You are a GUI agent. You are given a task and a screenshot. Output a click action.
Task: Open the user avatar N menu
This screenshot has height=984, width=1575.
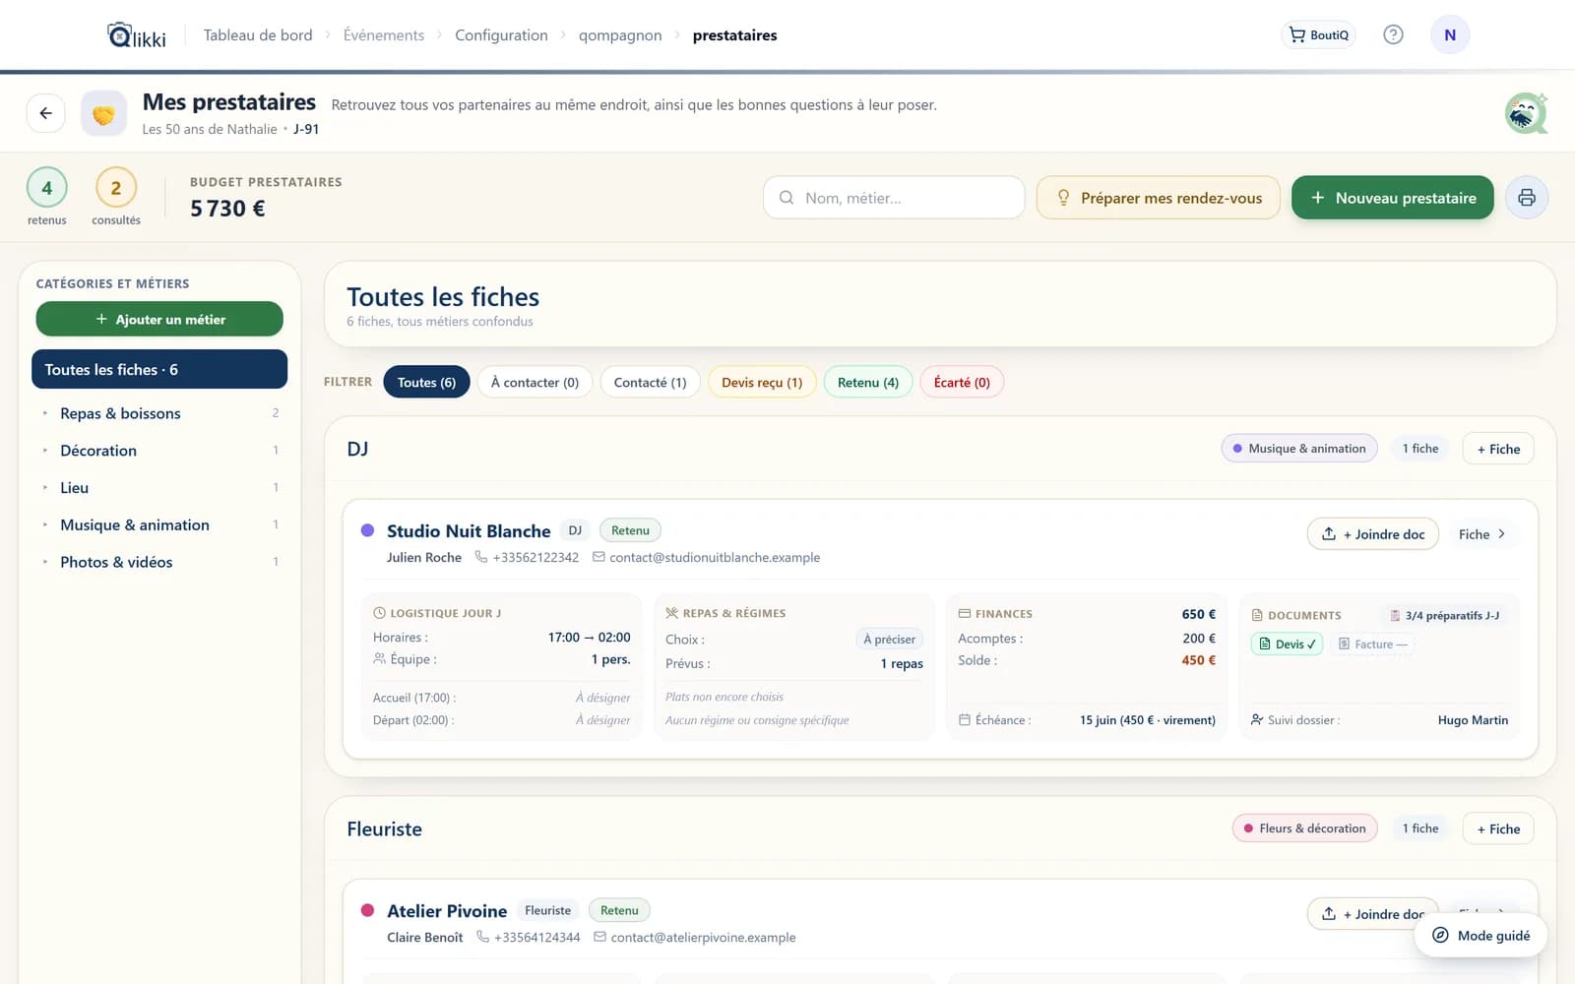pyautogui.click(x=1449, y=34)
